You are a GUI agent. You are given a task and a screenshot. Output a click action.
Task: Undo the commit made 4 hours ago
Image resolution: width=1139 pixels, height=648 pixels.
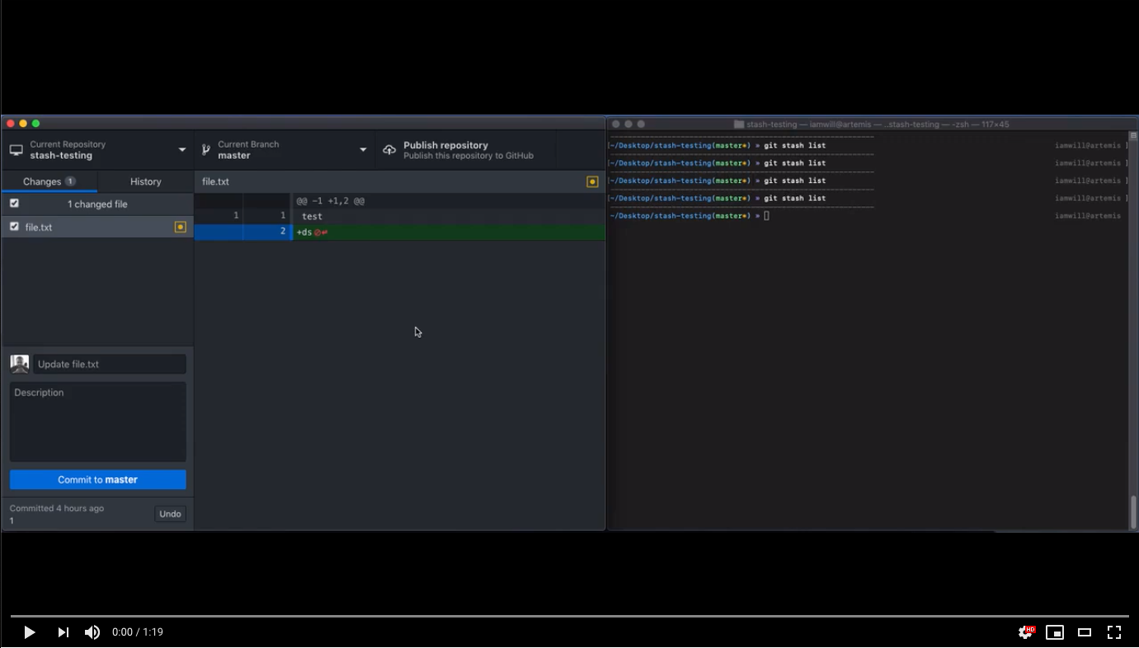170,513
